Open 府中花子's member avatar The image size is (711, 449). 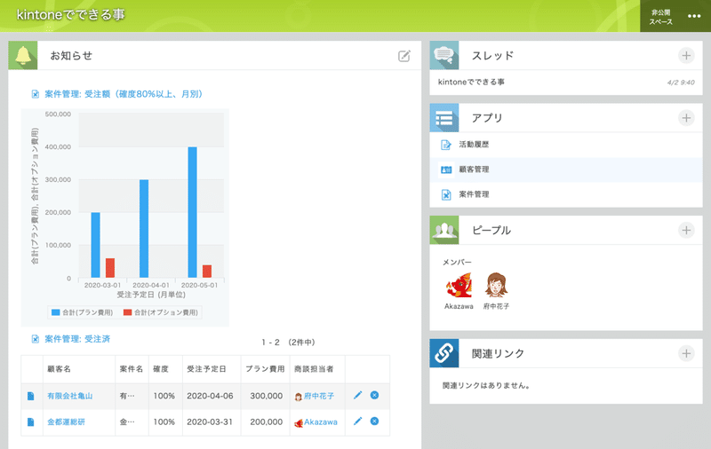[x=496, y=285]
